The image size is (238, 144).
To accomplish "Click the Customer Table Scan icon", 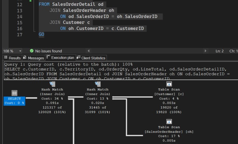I will tap(169, 84).
